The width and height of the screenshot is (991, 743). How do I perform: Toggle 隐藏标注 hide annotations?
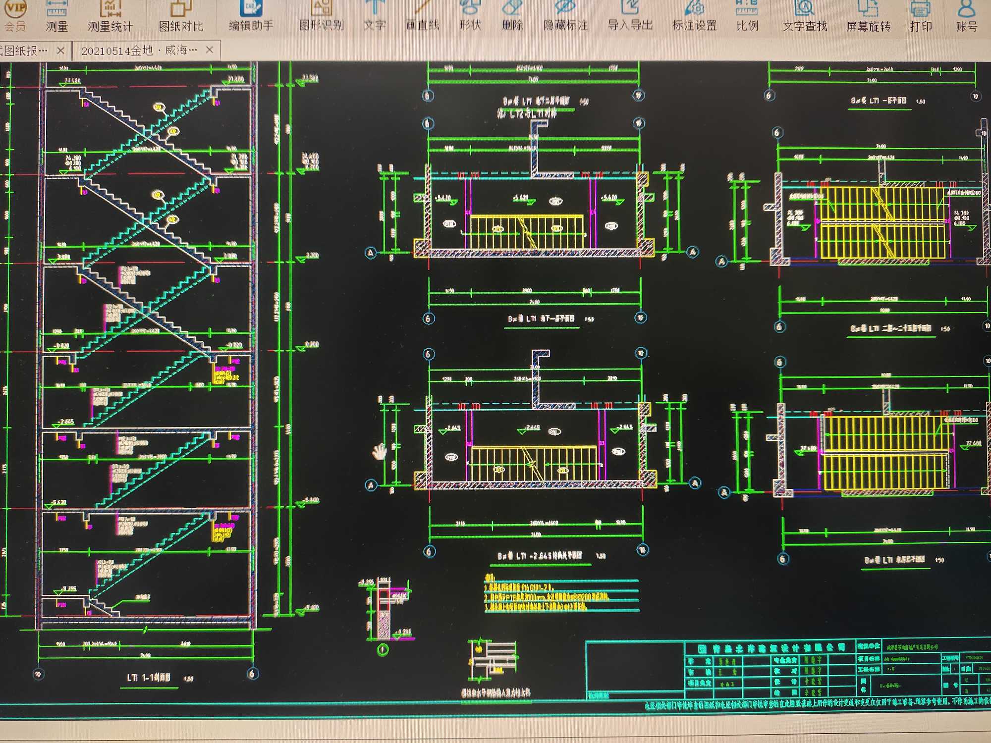point(565,16)
